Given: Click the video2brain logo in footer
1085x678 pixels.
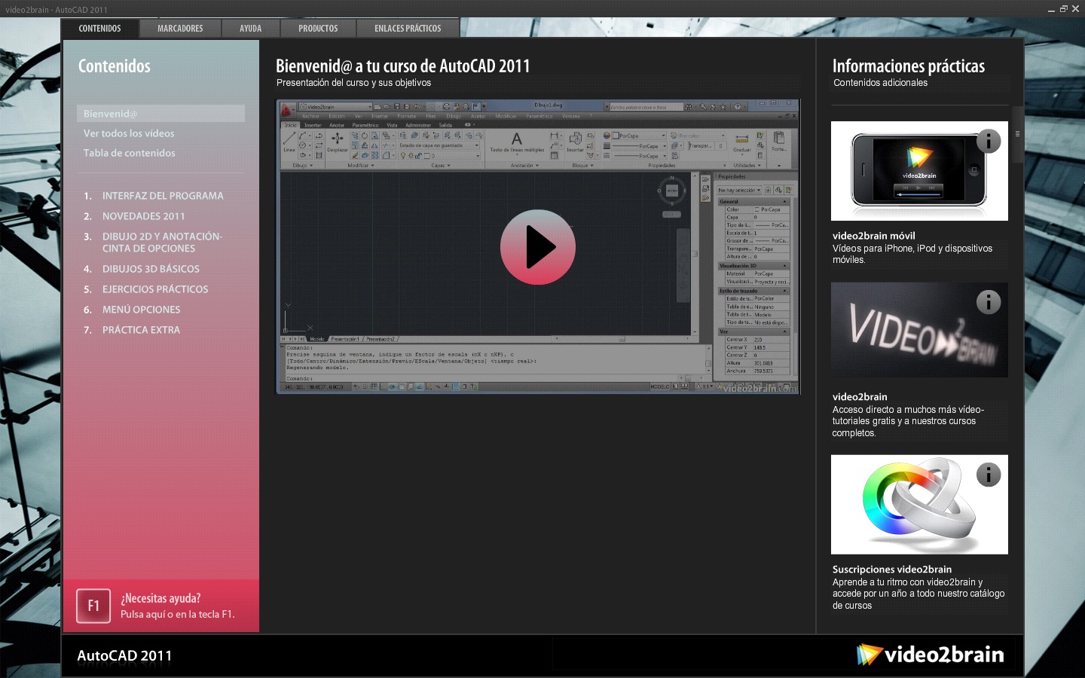Looking at the screenshot, I should coord(930,654).
